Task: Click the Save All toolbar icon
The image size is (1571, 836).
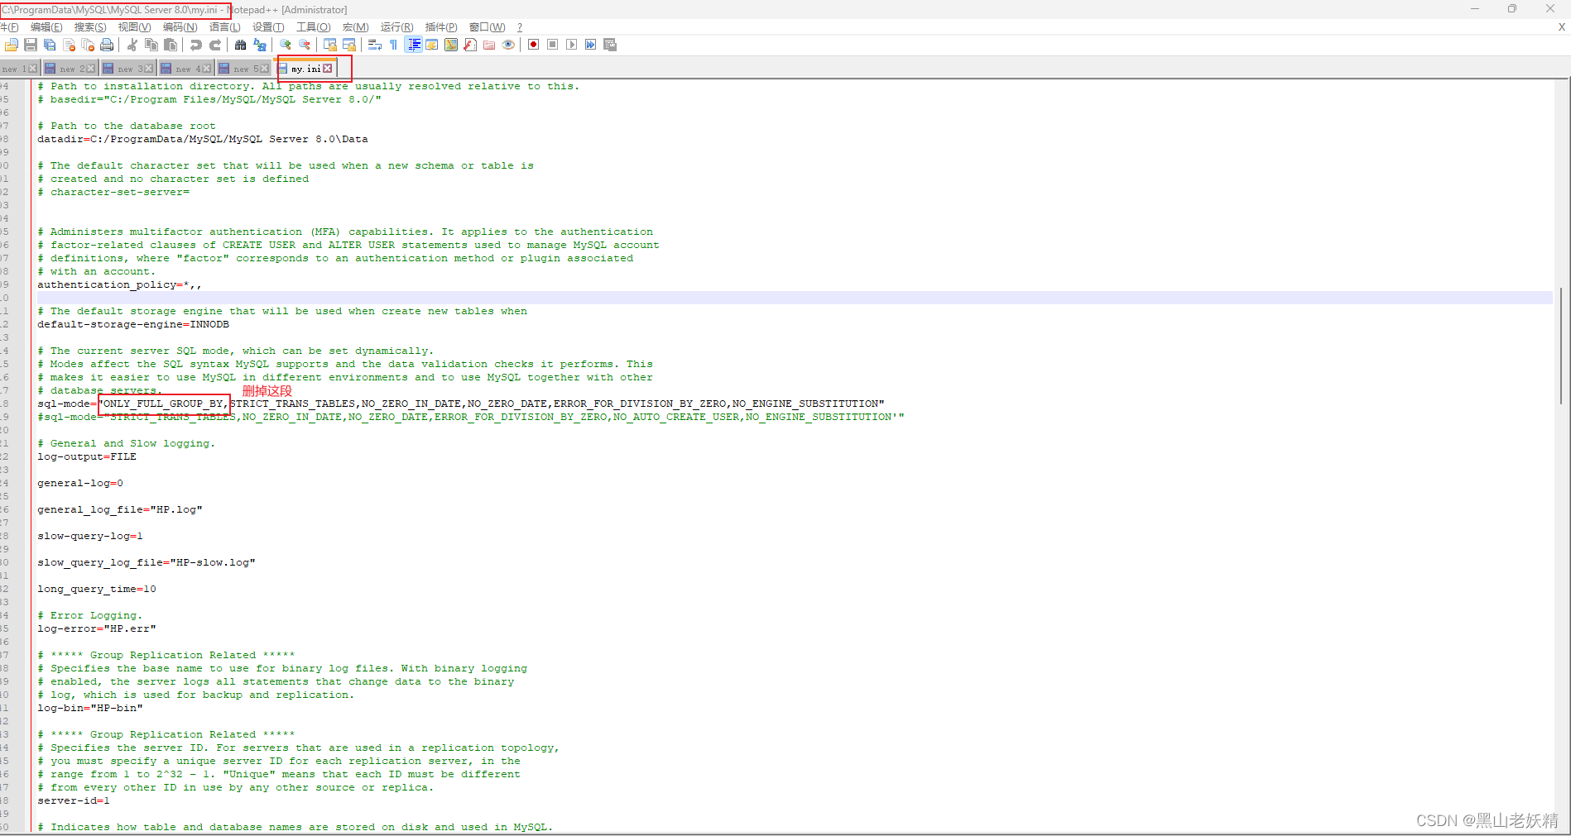Action: (x=50, y=45)
